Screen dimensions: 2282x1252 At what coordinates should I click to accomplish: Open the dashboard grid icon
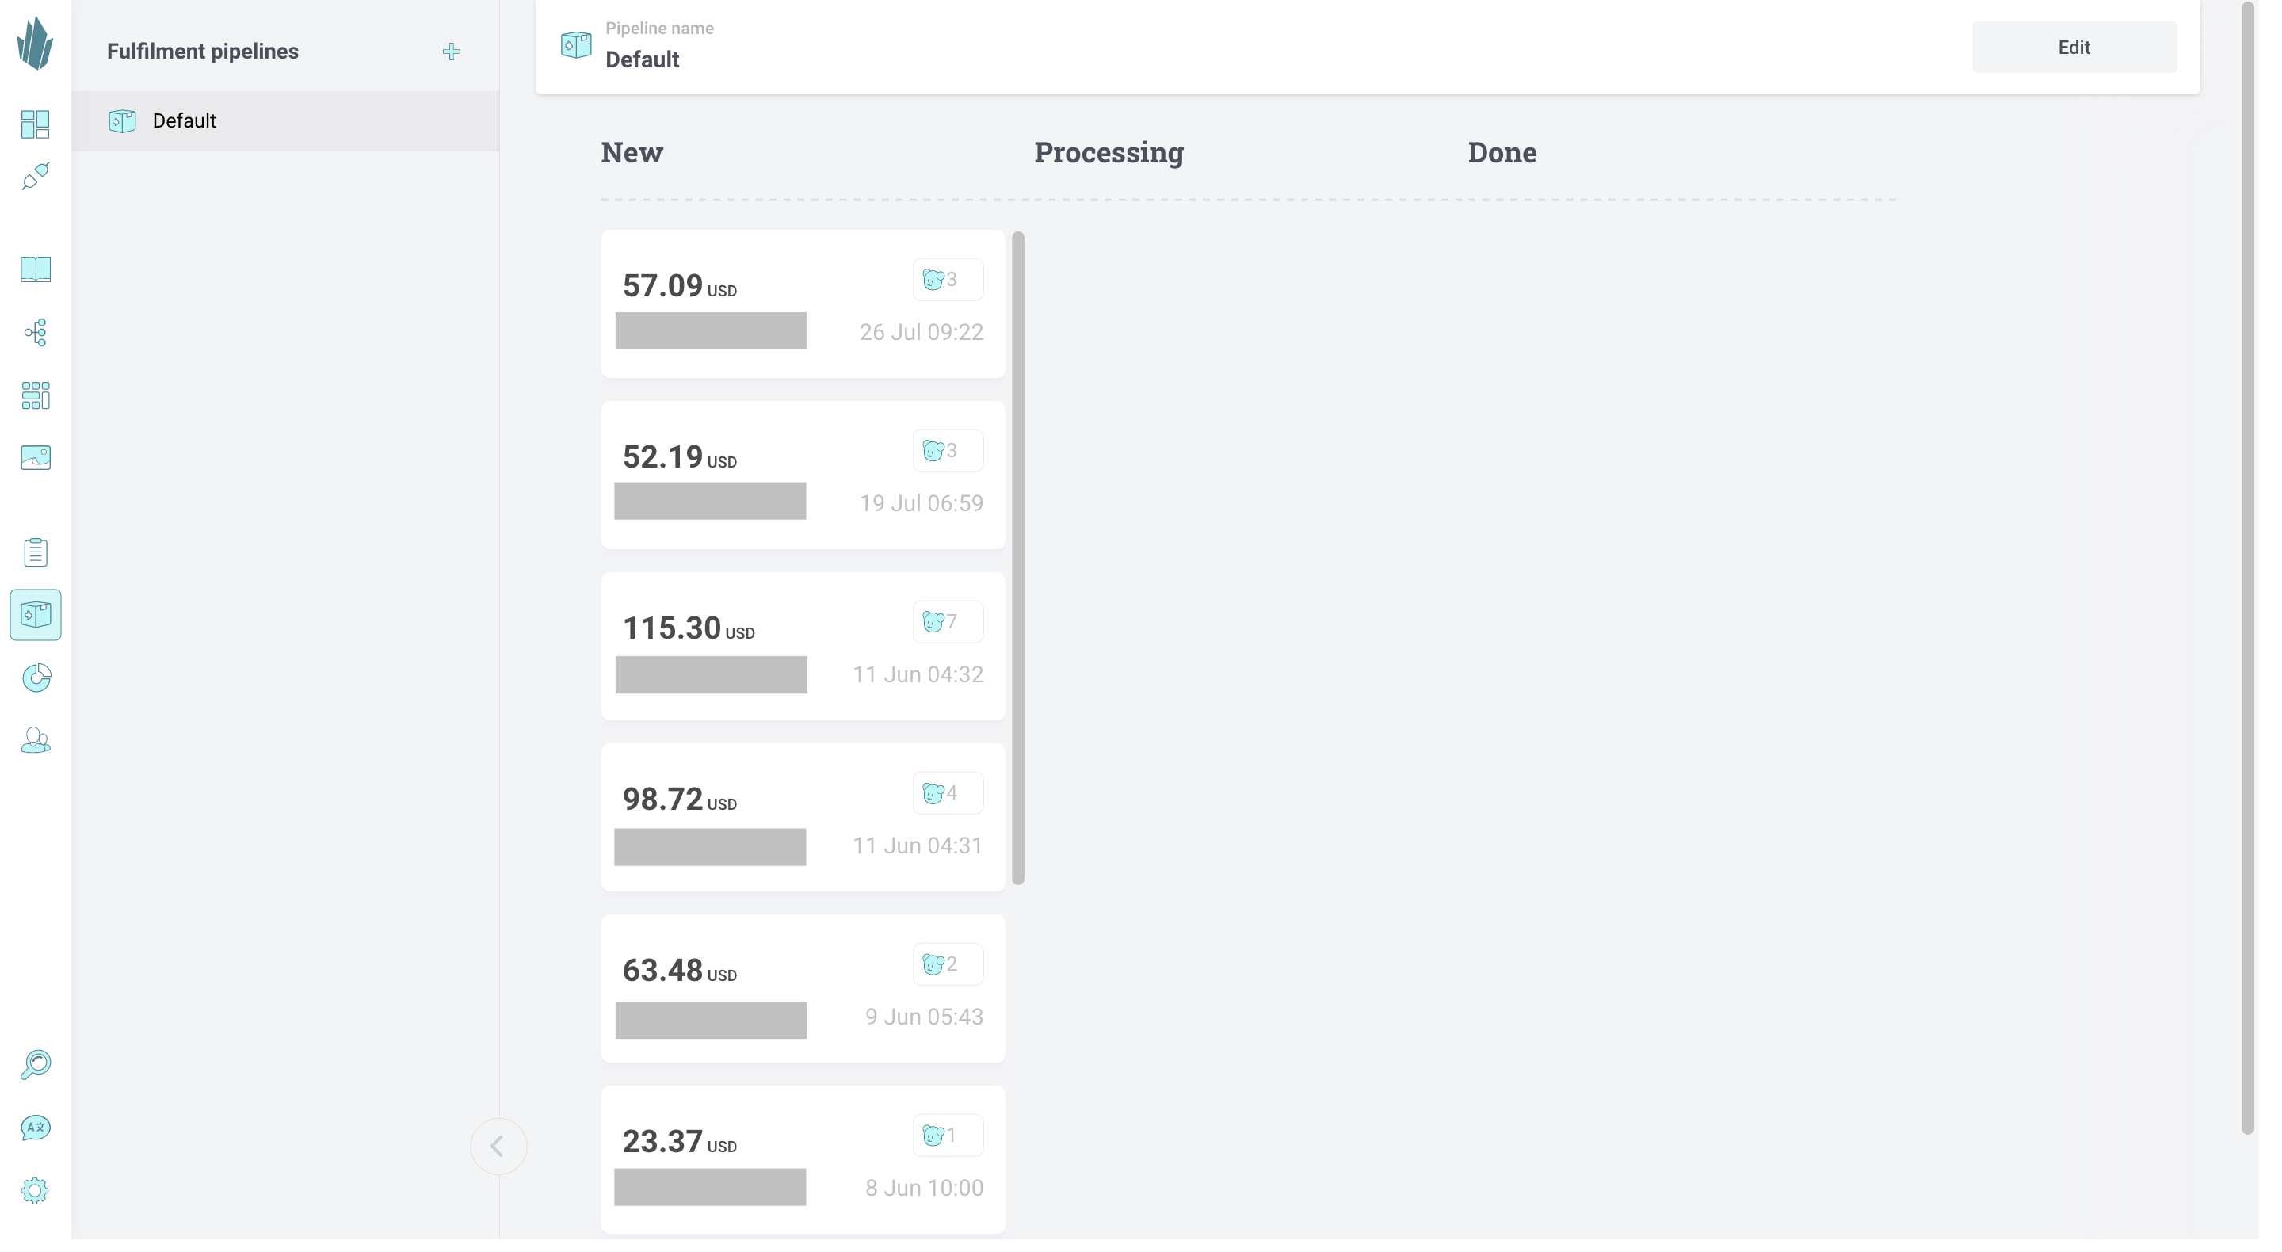36,124
